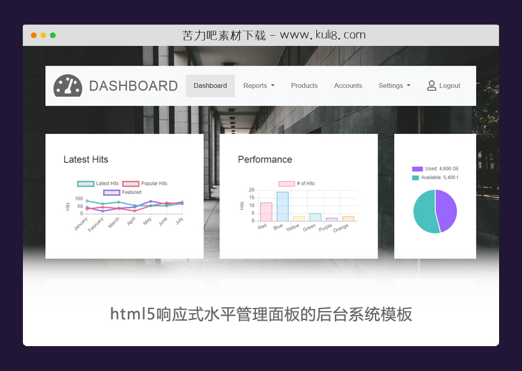The height and width of the screenshot is (371, 522).
Task: Open the Reports dropdown caret arrow
Action: (x=273, y=85)
